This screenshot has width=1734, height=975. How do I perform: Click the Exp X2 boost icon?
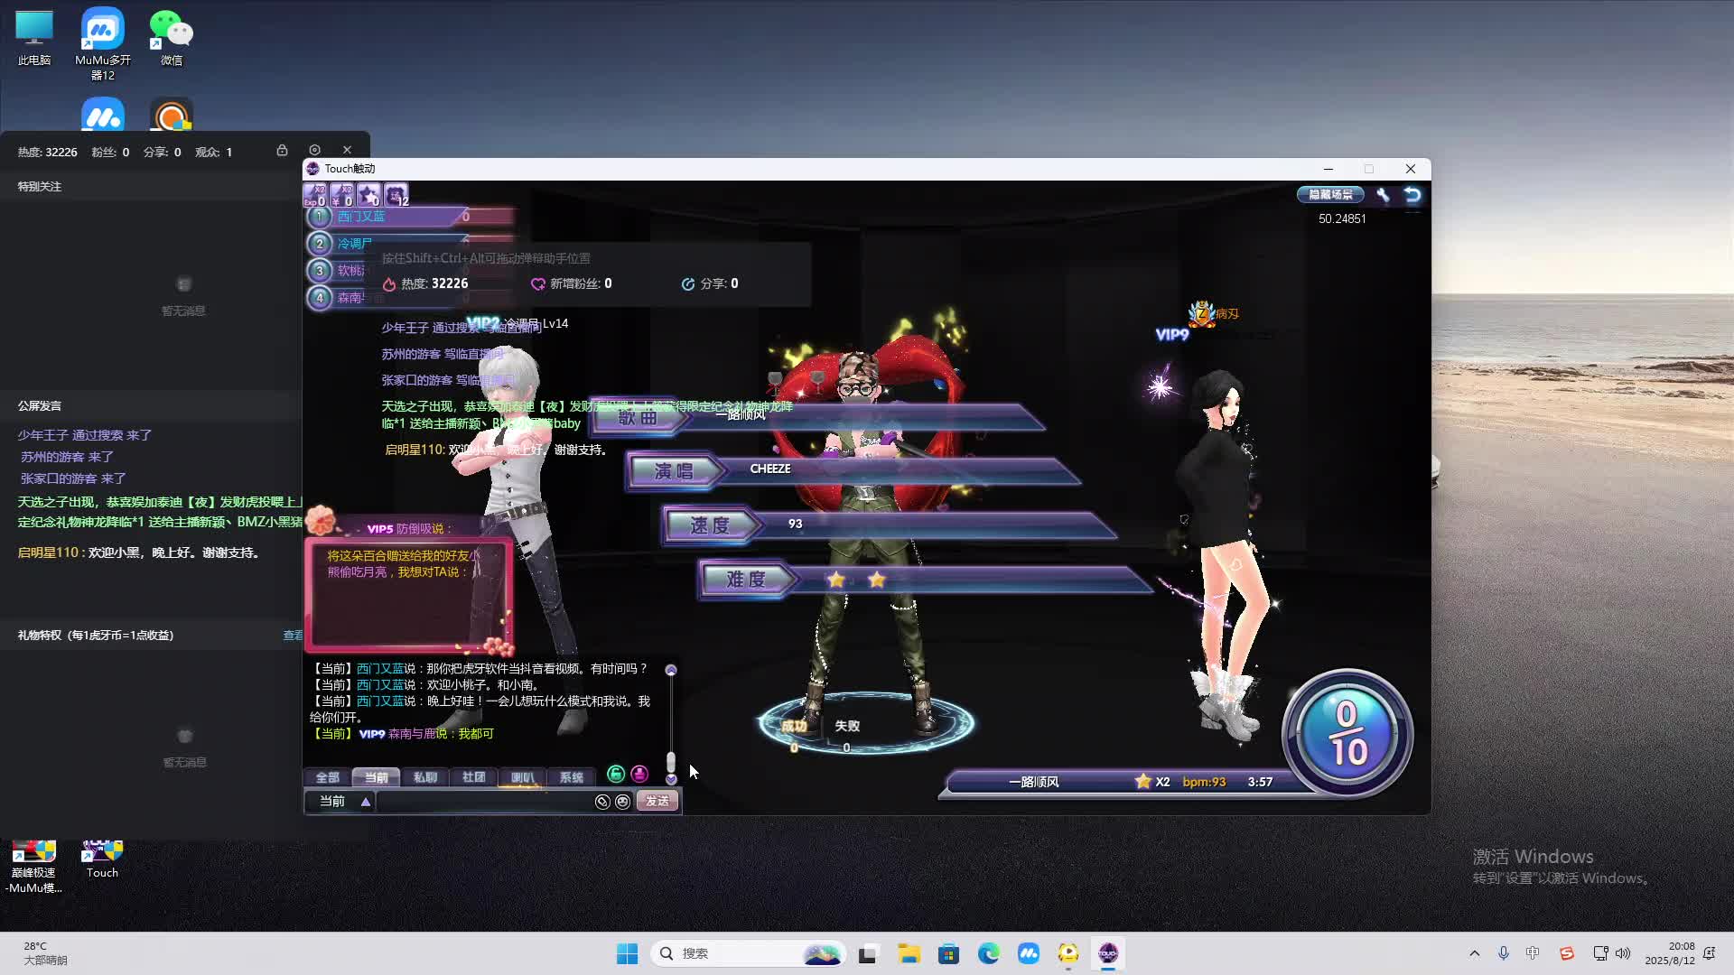tap(314, 195)
